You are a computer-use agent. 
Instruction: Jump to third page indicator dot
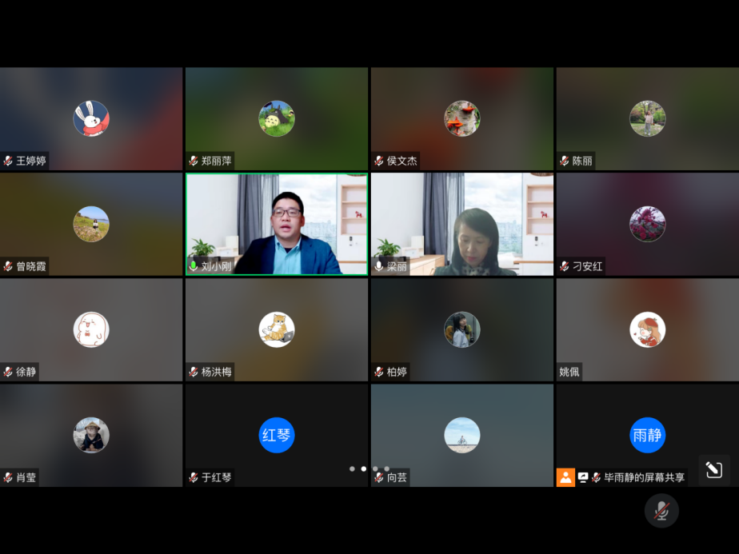coord(375,468)
